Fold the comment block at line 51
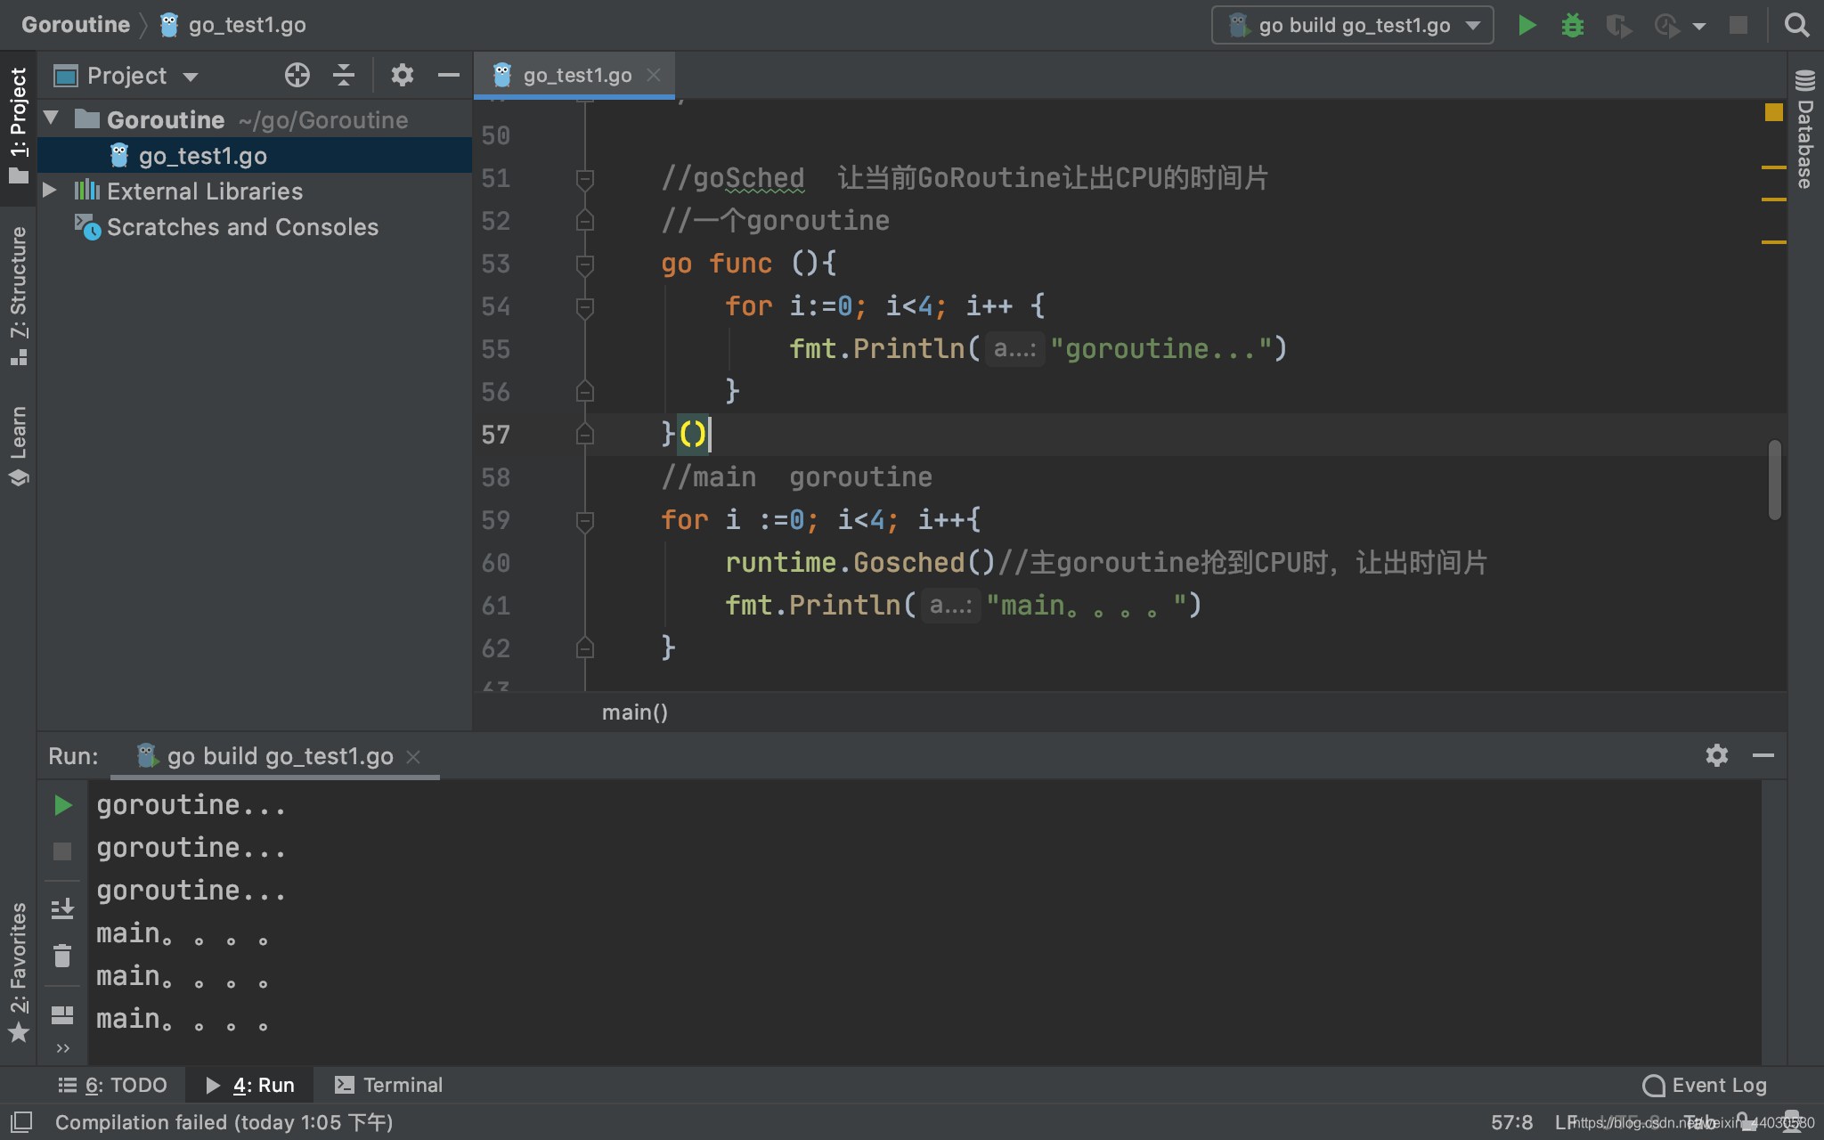 coord(584,179)
